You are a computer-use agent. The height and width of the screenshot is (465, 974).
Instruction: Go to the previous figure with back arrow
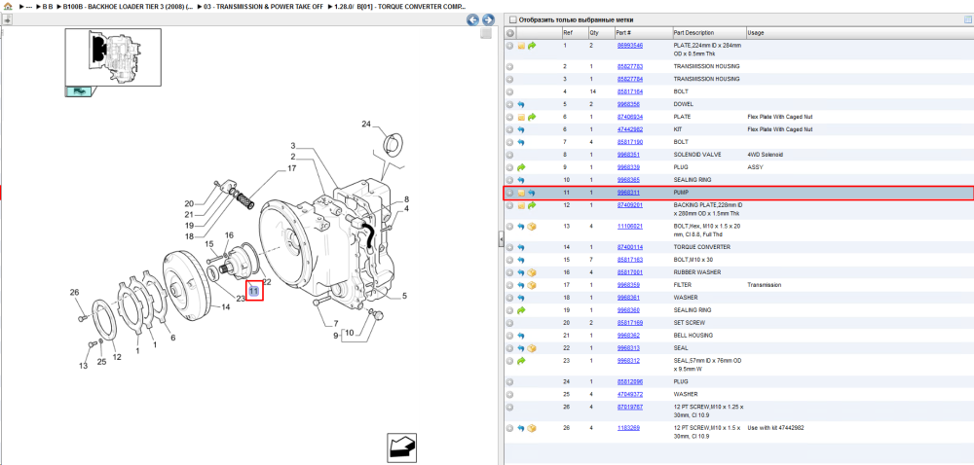pyautogui.click(x=472, y=19)
